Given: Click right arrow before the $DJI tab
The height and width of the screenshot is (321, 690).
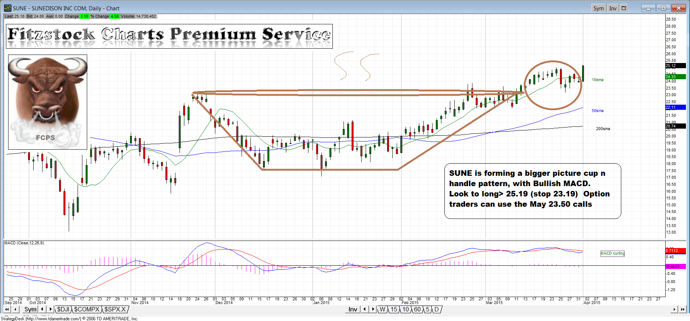Looking at the screenshot, I should pos(51,309).
